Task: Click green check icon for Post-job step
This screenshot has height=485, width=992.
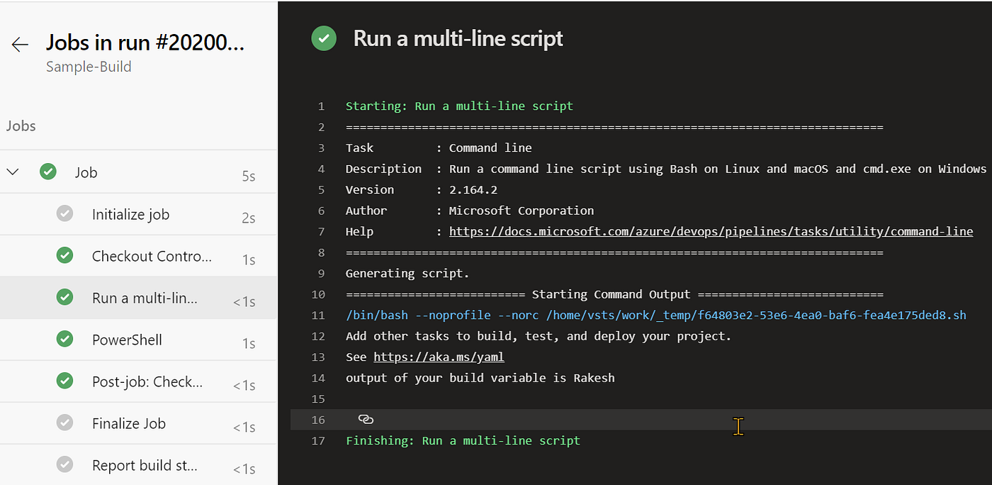Action: pyautogui.click(x=64, y=381)
